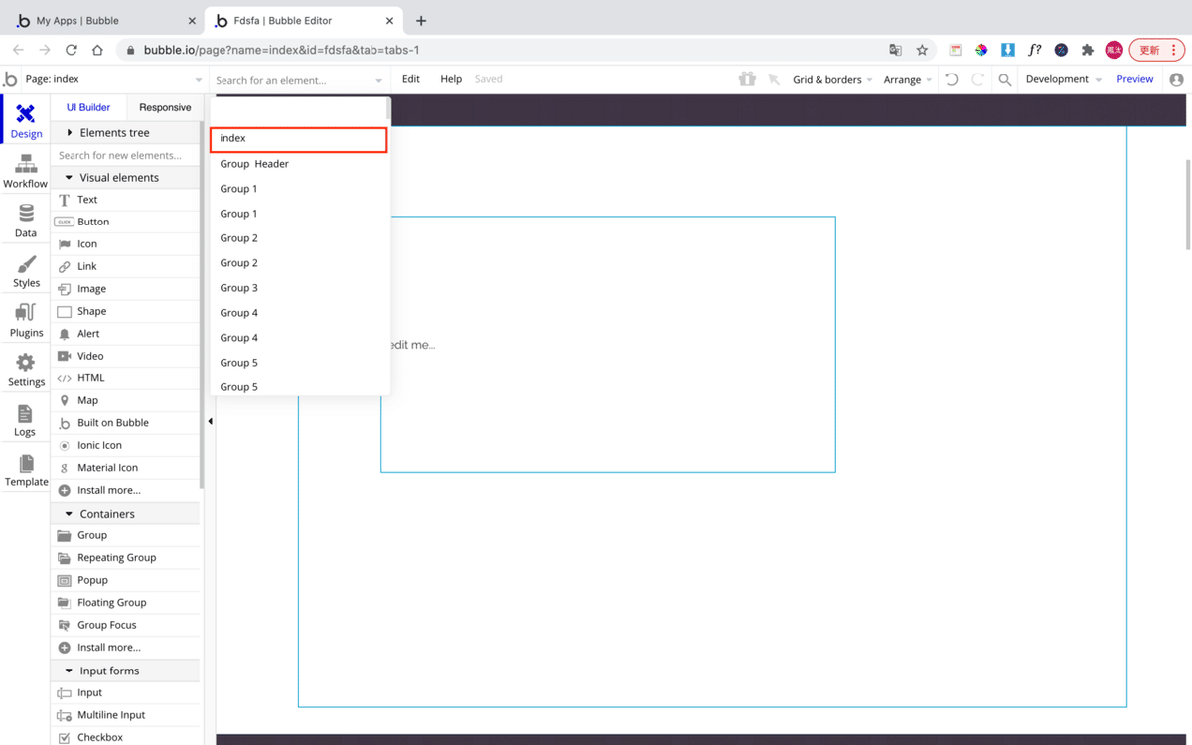Image resolution: width=1192 pixels, height=745 pixels.
Task: Select the Link visual element
Action: click(x=125, y=266)
